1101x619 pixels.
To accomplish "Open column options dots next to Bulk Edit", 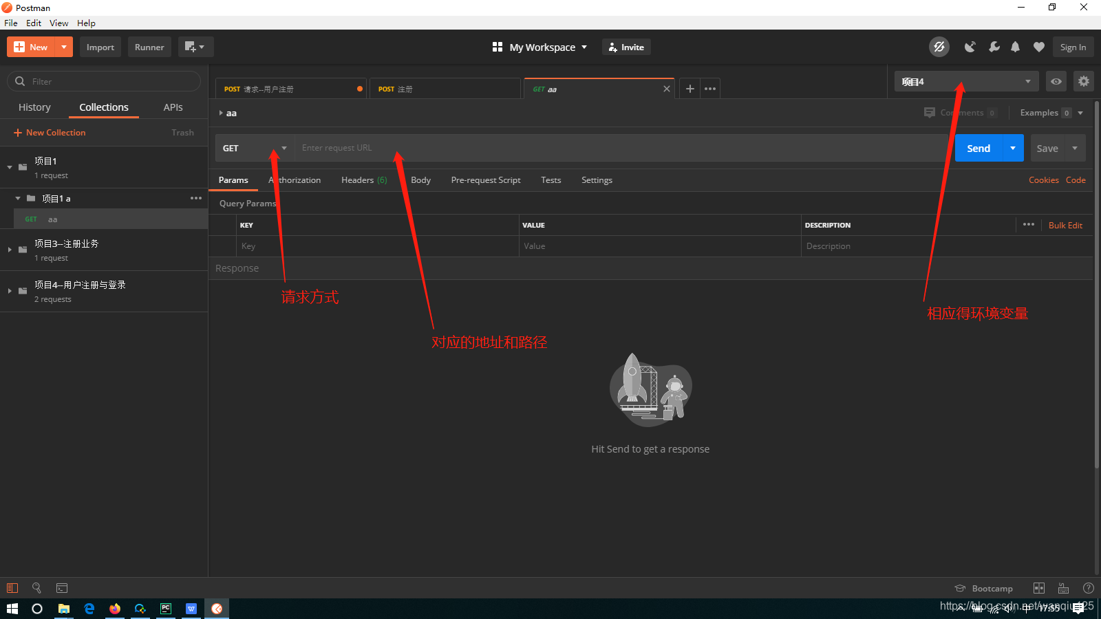I will [x=1029, y=224].
